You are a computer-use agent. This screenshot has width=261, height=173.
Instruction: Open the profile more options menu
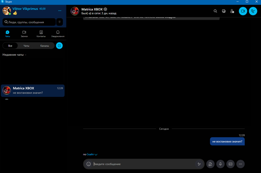60,11
